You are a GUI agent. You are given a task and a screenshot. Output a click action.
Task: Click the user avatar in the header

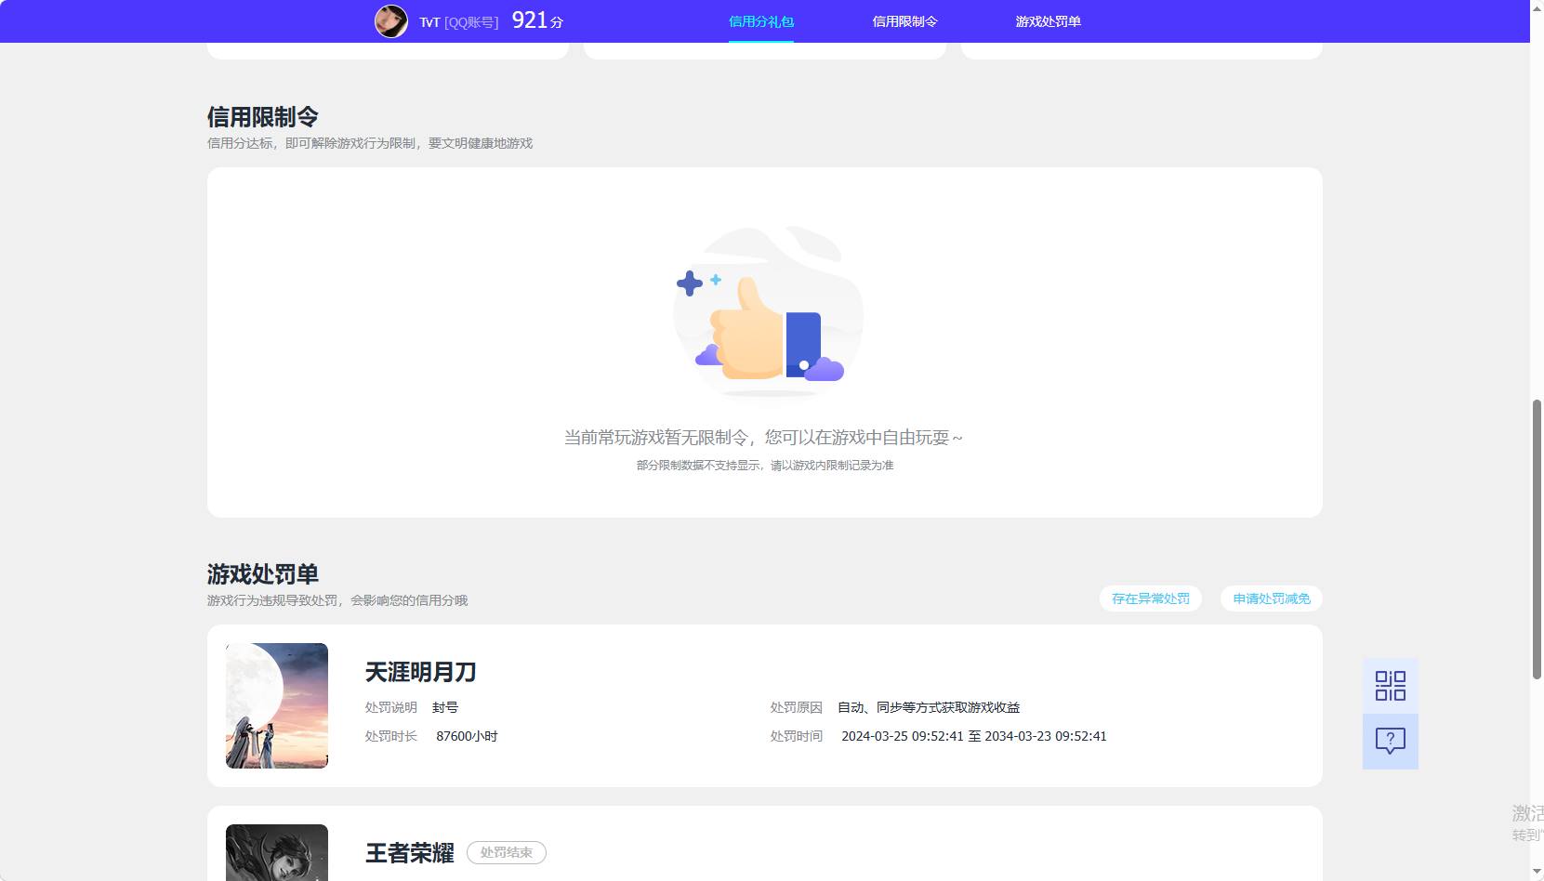[391, 20]
